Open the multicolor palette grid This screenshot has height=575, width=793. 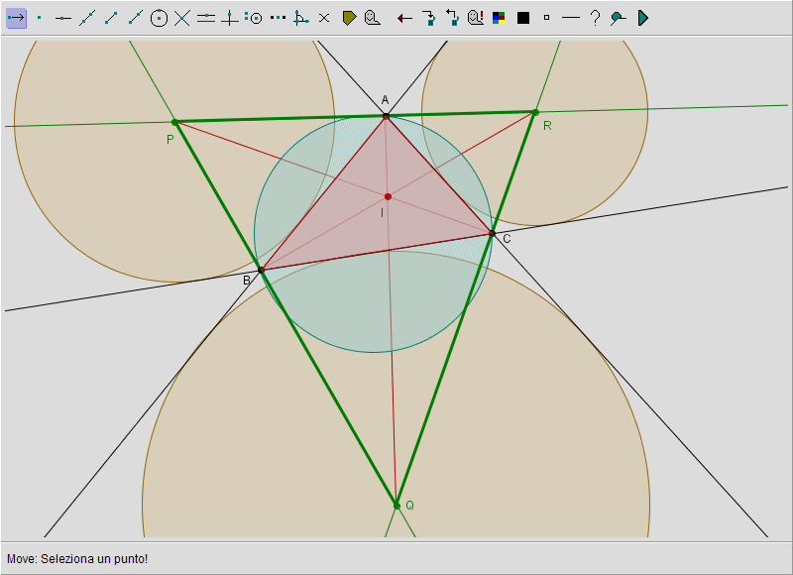click(x=499, y=18)
